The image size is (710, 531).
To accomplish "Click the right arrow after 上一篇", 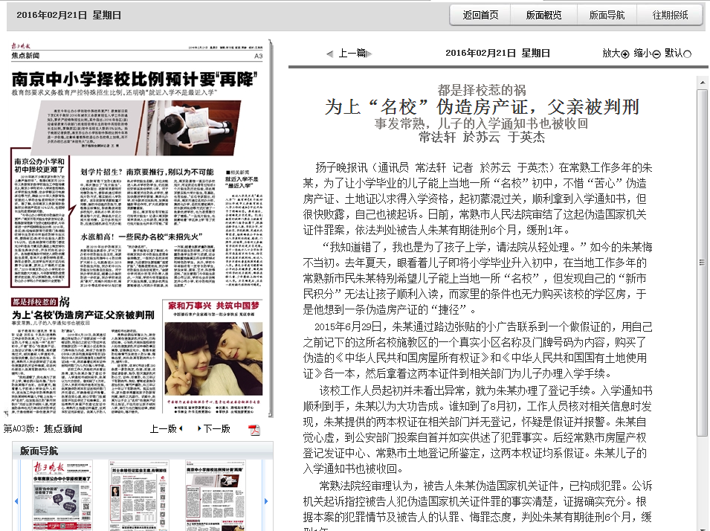I will click(369, 54).
